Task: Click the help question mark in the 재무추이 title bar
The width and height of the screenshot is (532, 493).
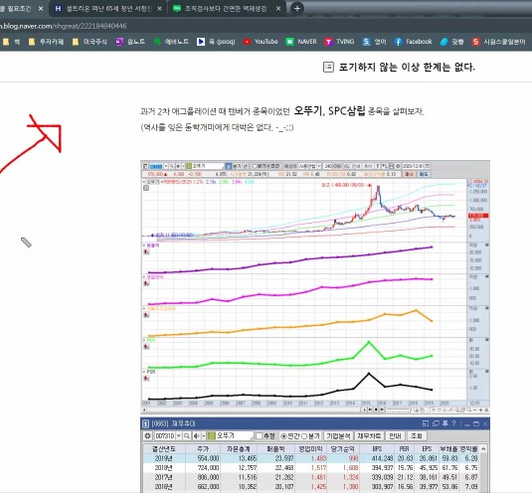Action: (454, 423)
